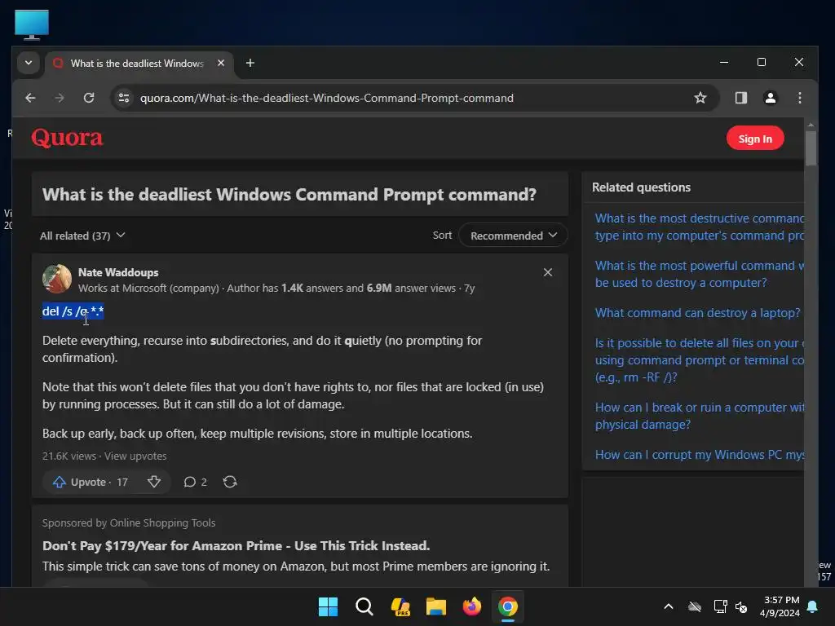
Task: Click the Chrome taskbar icon
Action: 507,606
